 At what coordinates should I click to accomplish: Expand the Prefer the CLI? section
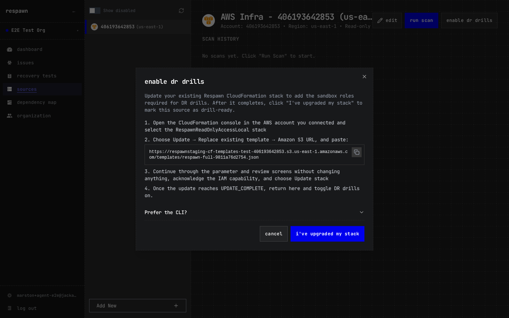254,212
